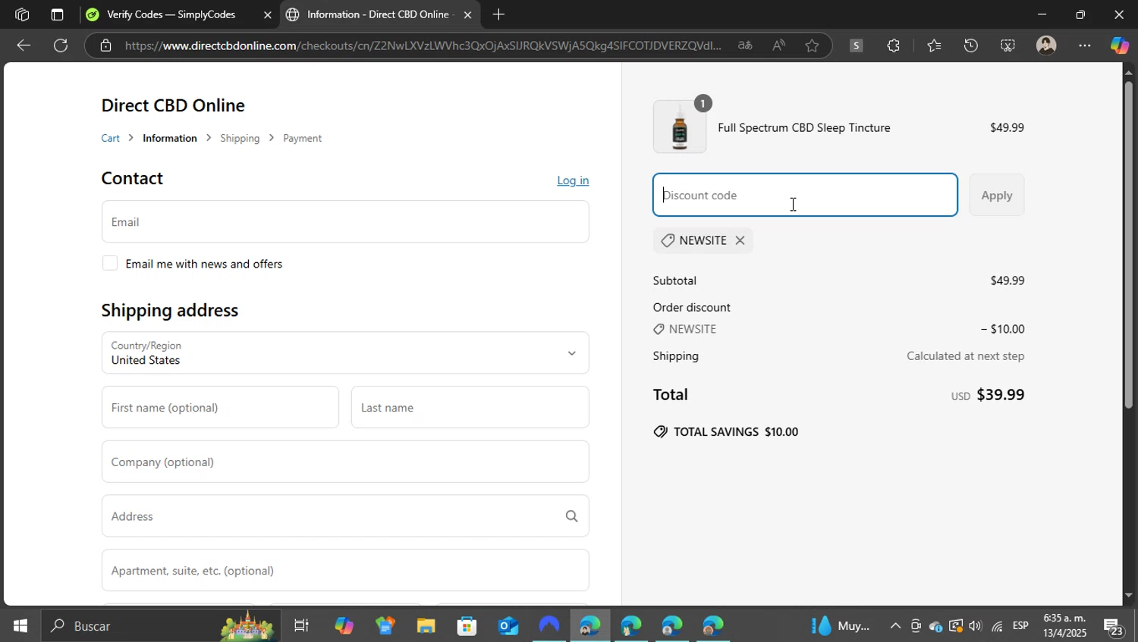The image size is (1138, 642).
Task: Open the favorites list icon
Action: (934, 45)
